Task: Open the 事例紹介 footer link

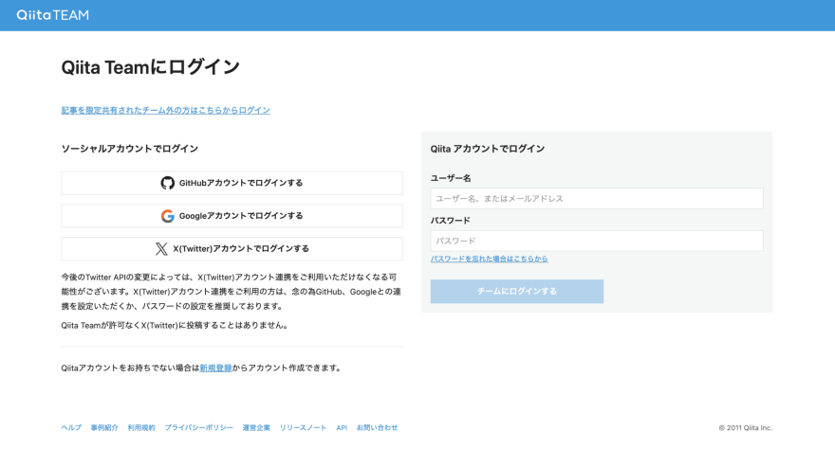Action: (104, 428)
